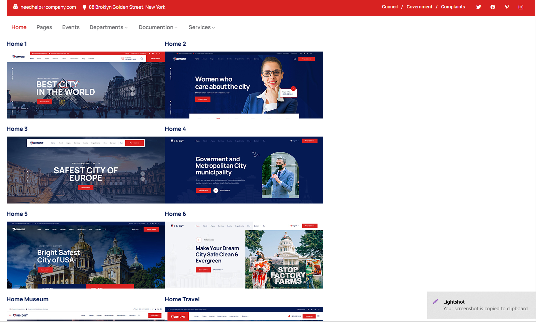This screenshot has width=536, height=322.
Task: Open the Facebook social icon
Action: [493, 7]
